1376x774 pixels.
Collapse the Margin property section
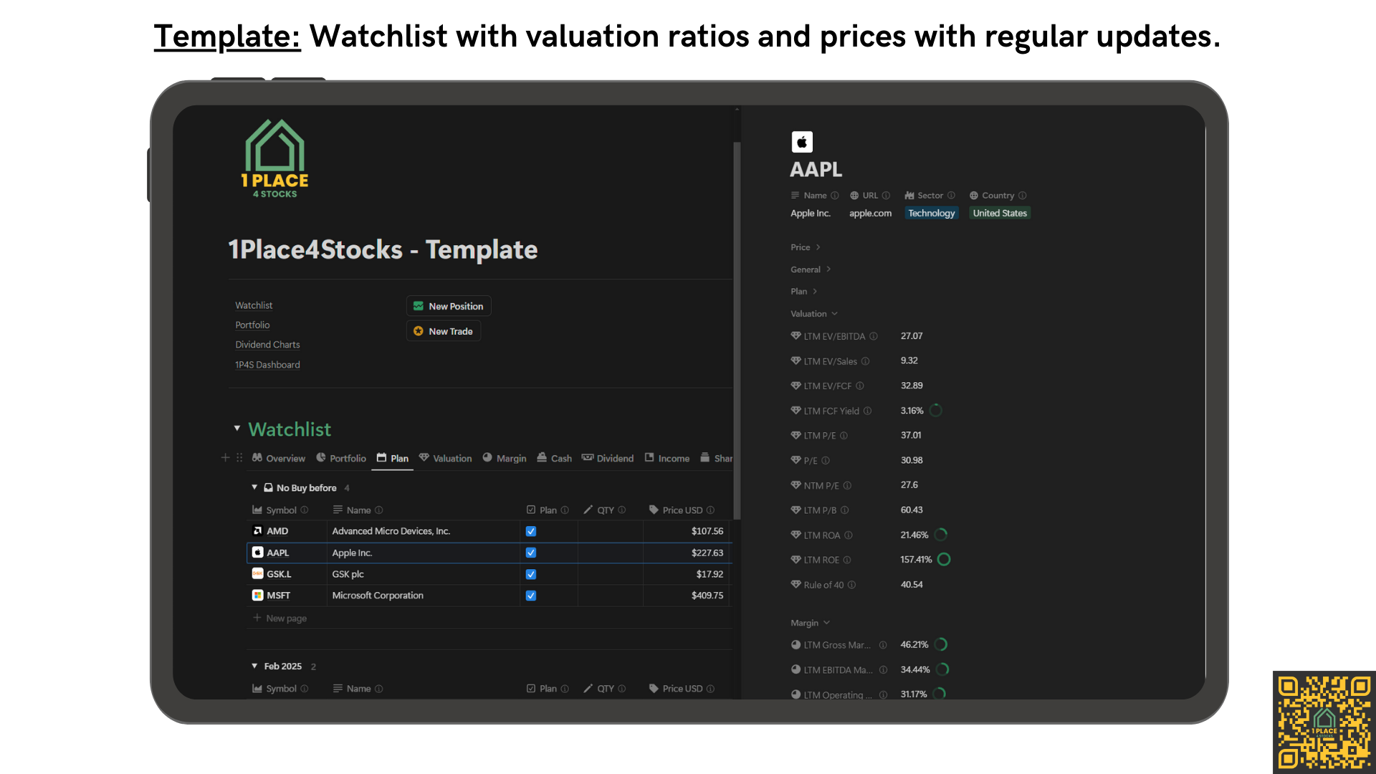pyautogui.click(x=811, y=623)
